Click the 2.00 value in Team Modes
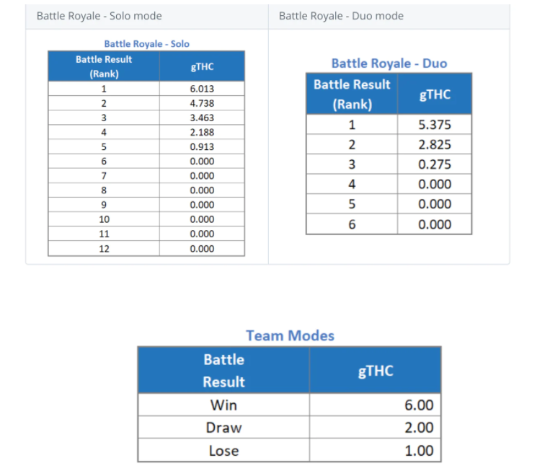The height and width of the screenshot is (476, 545). tap(419, 428)
